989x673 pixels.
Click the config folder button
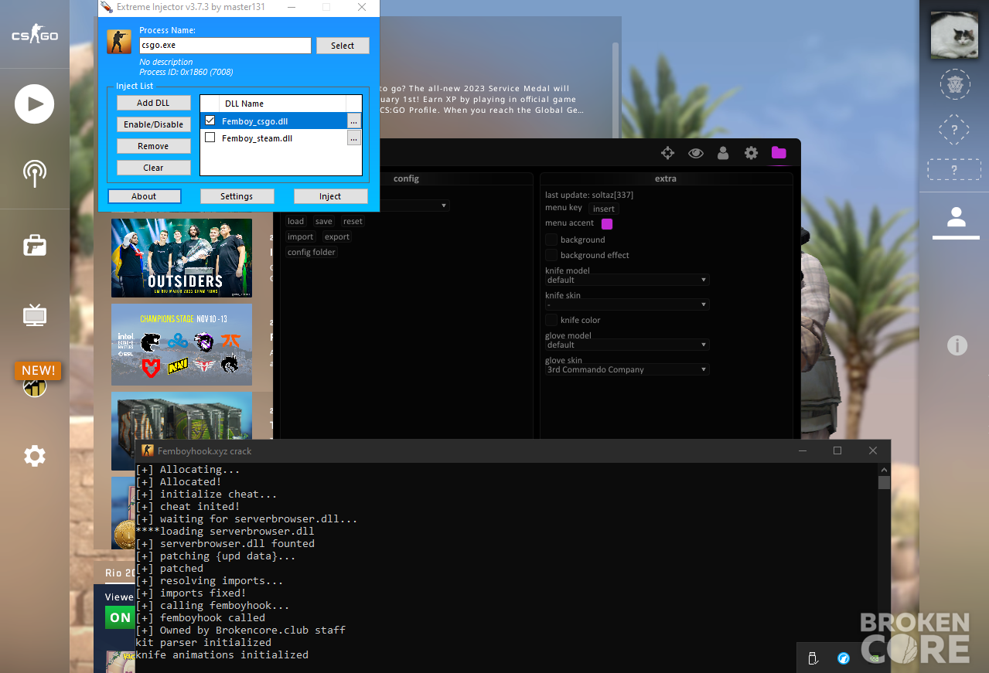[312, 252]
